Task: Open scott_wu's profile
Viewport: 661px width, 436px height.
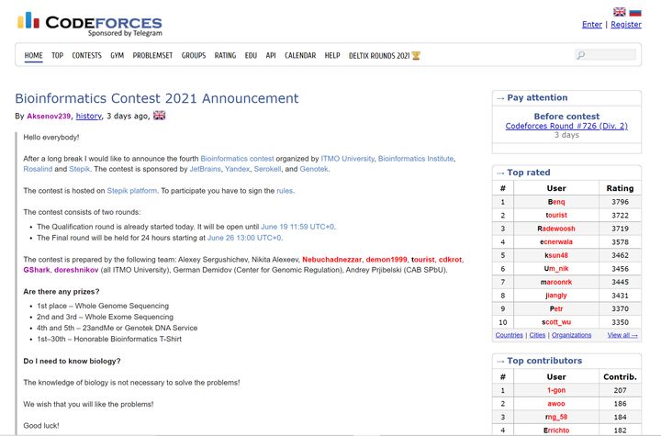Action: pos(556,322)
